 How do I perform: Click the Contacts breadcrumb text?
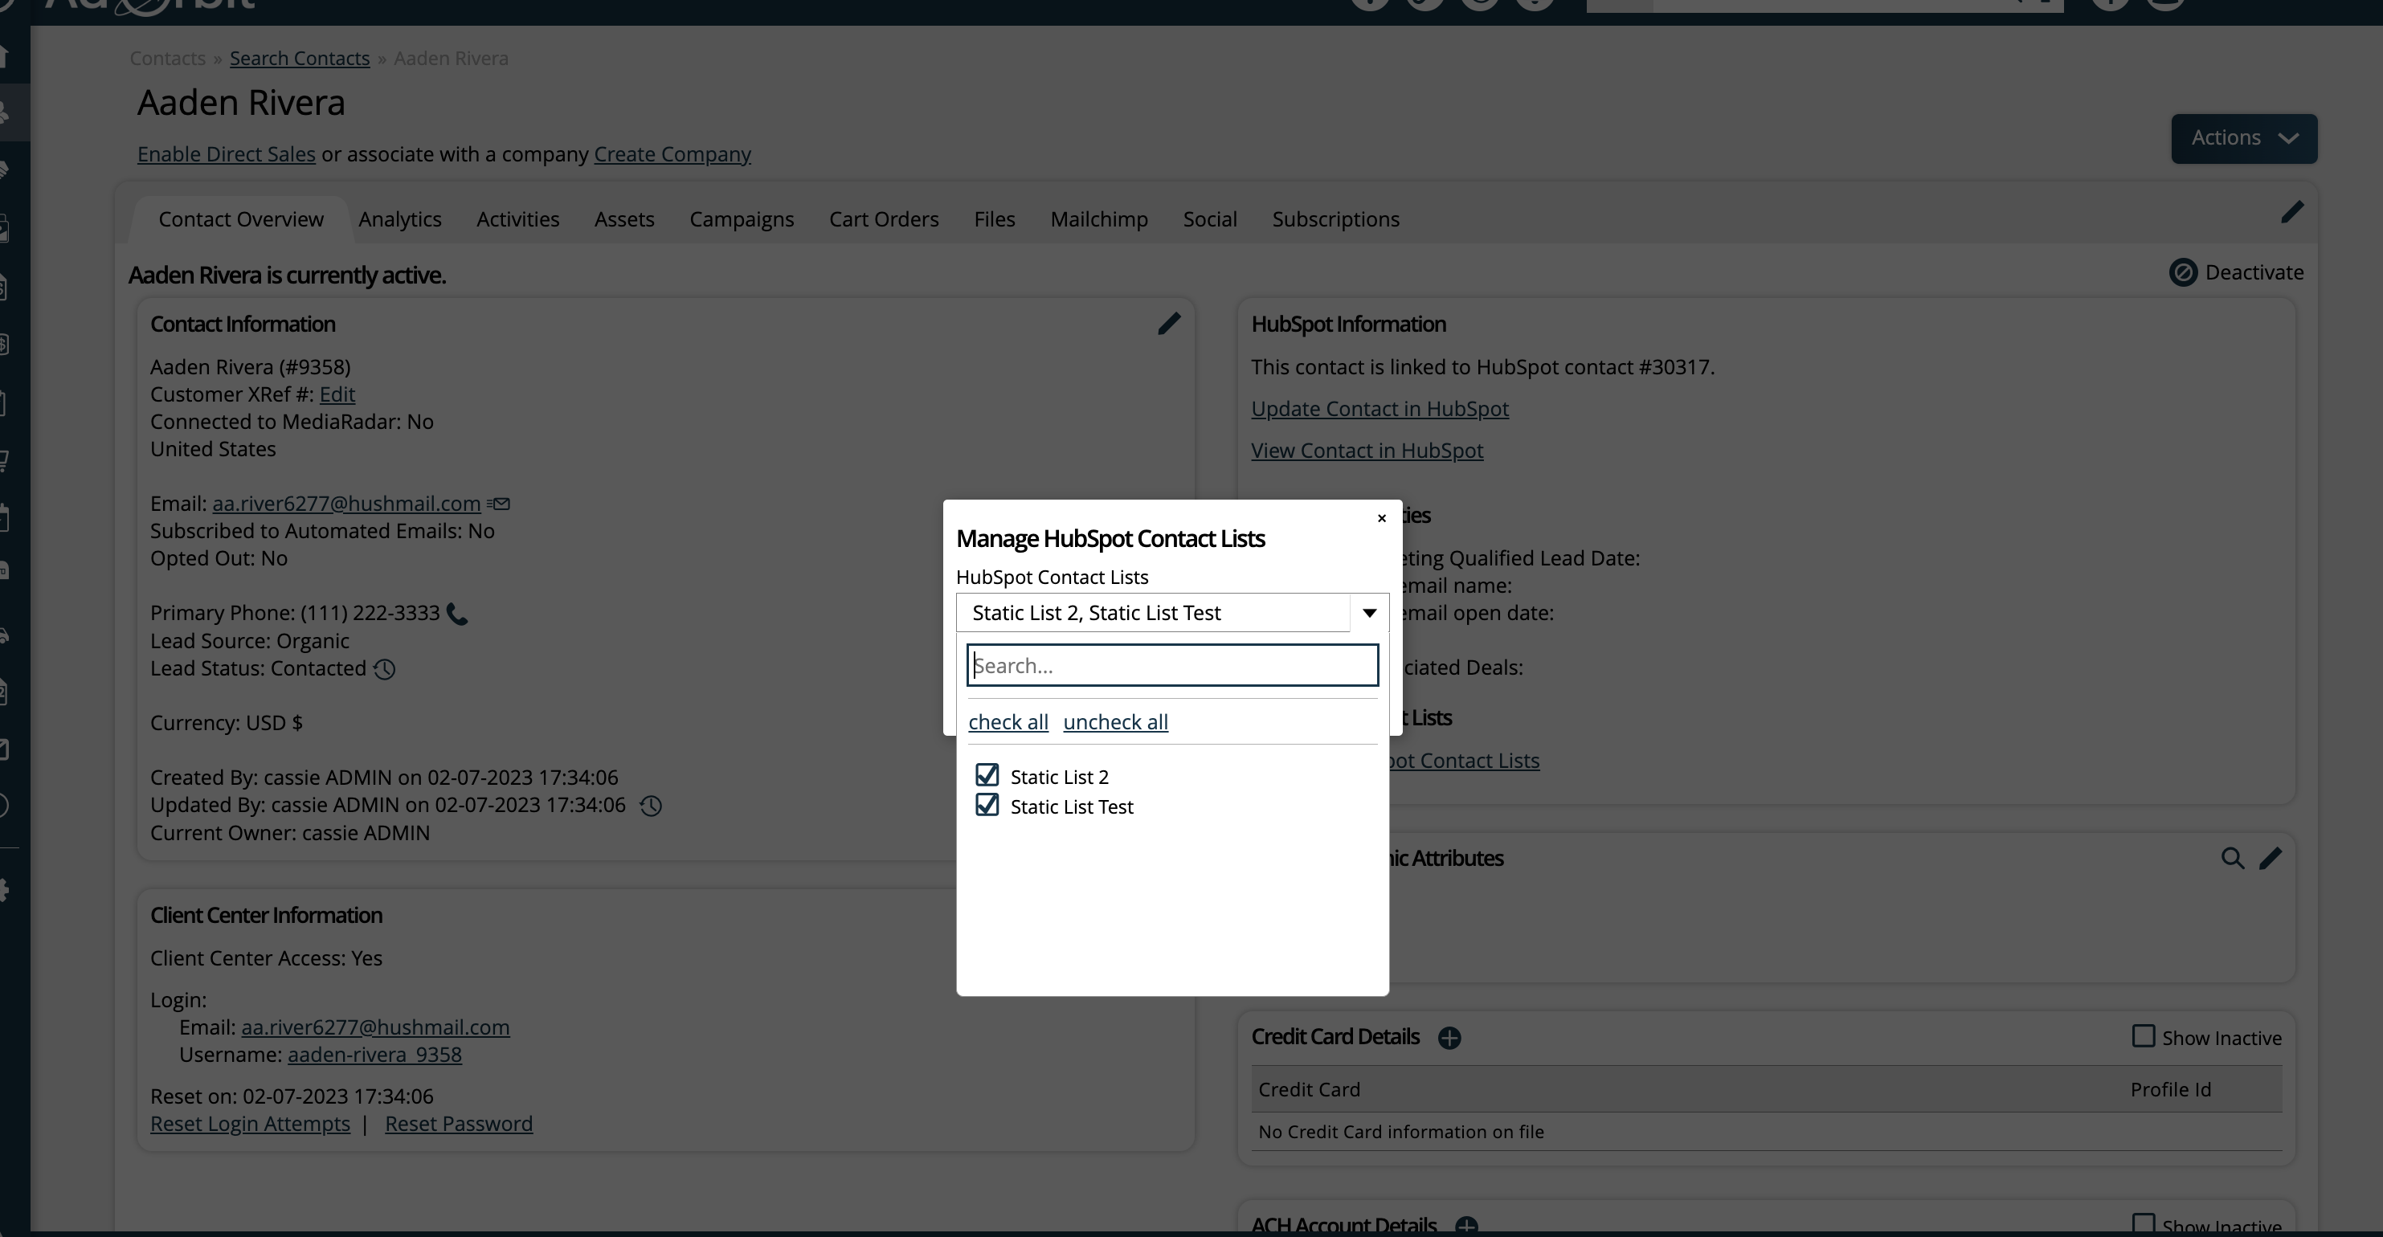tap(167, 59)
